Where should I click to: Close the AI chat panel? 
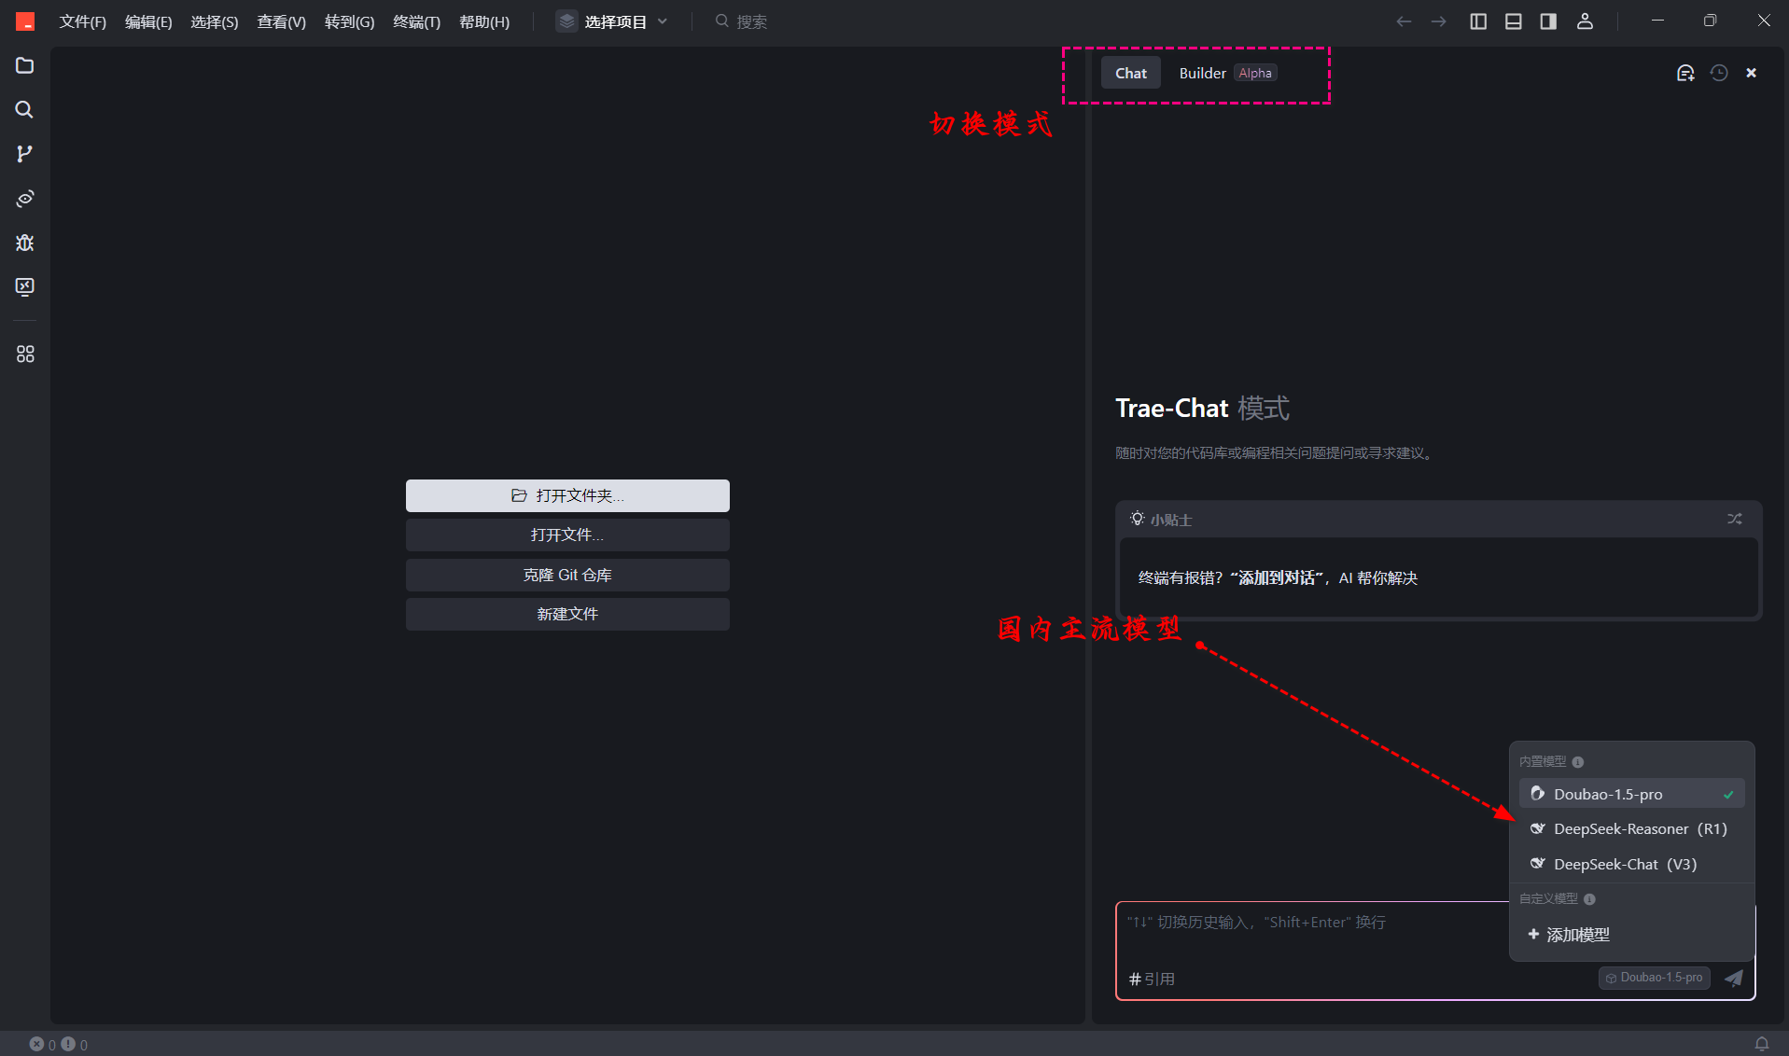(x=1752, y=73)
